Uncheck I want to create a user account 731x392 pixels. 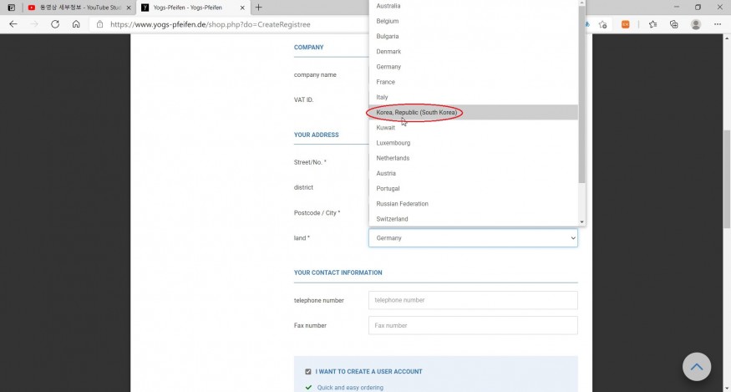point(308,371)
